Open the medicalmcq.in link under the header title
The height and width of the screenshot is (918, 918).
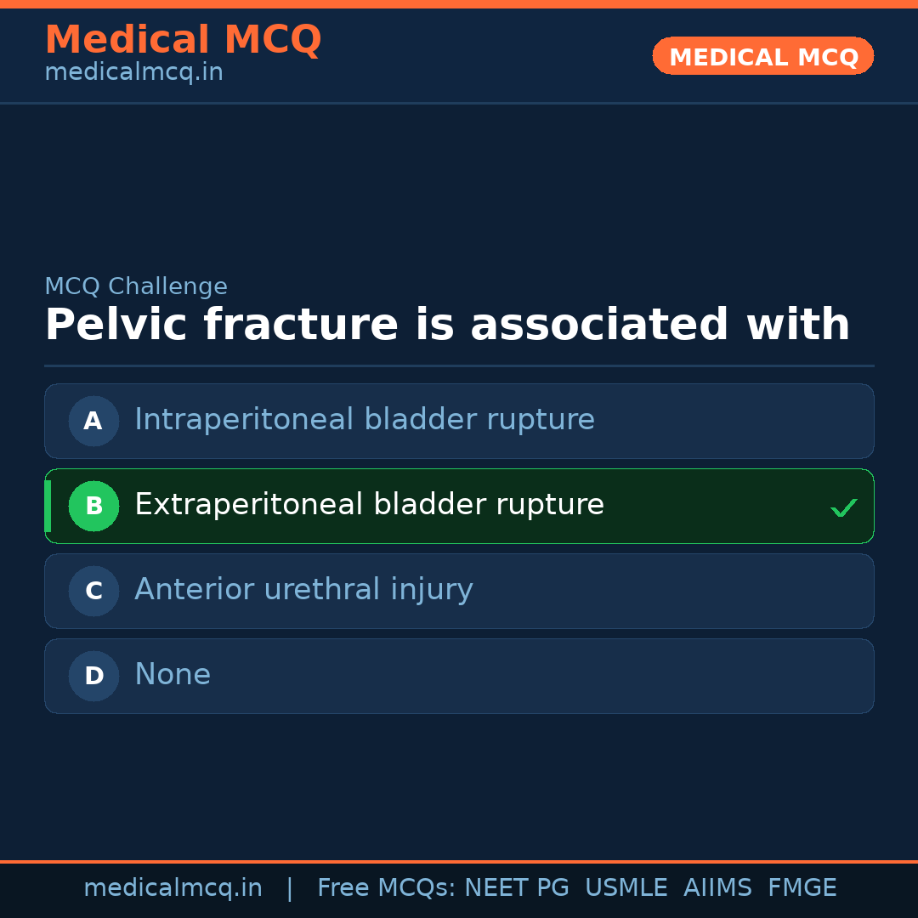pyautogui.click(x=133, y=73)
